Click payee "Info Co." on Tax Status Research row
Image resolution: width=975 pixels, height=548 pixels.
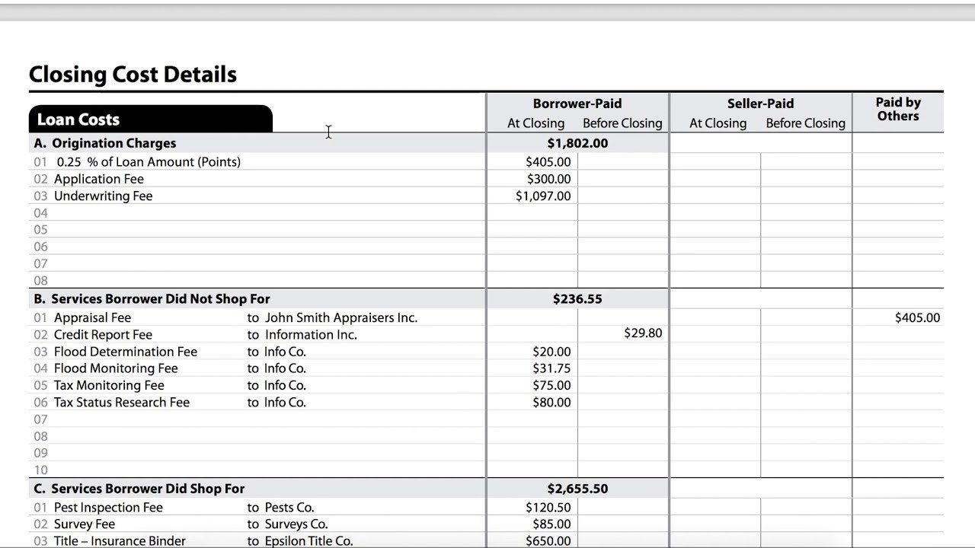285,403
